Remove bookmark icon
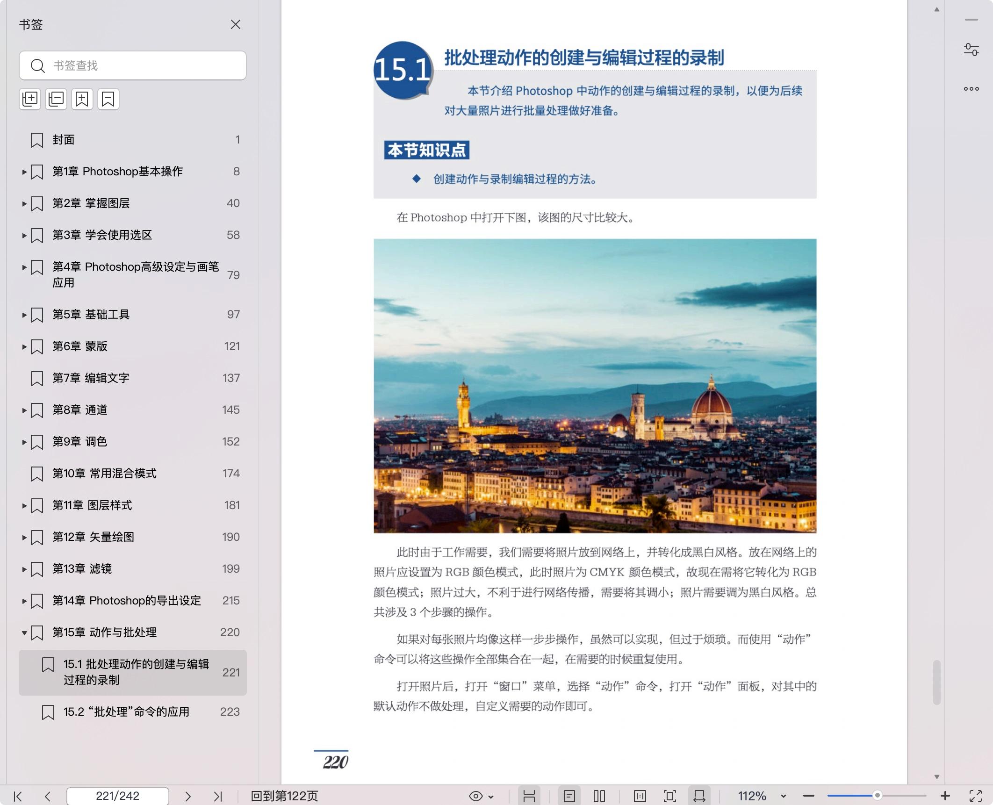993x805 pixels. (108, 99)
